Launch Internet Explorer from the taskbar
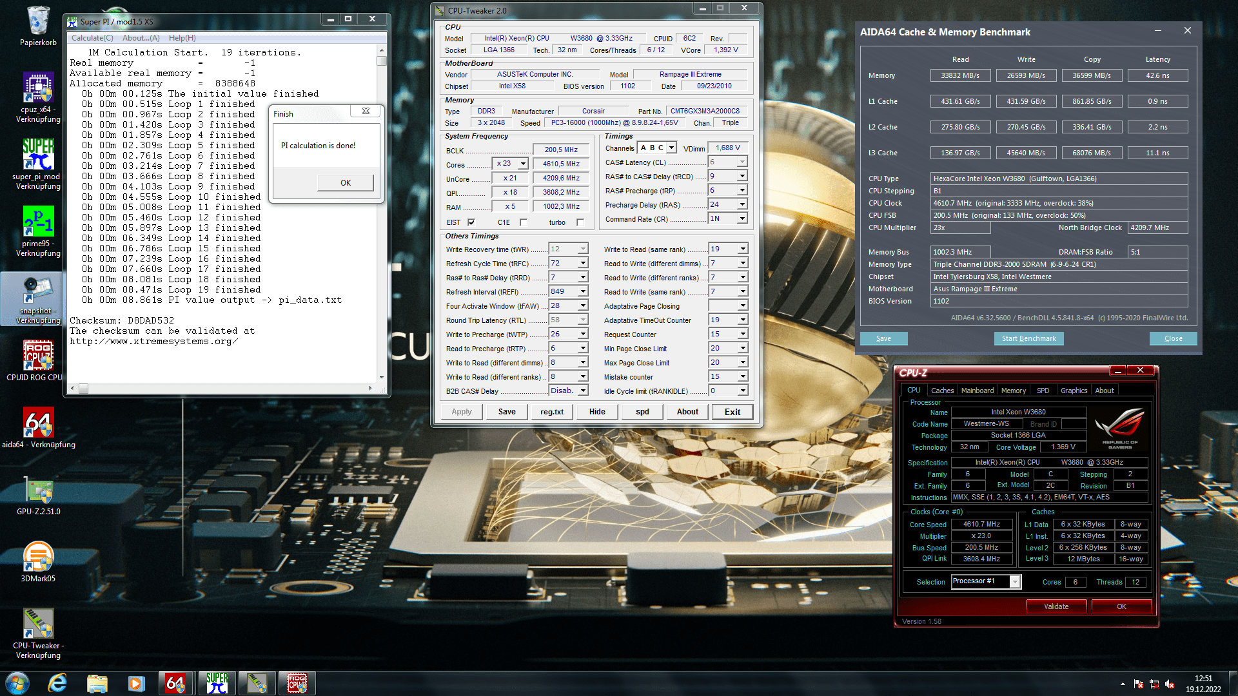The width and height of the screenshot is (1238, 696). pos(57,683)
